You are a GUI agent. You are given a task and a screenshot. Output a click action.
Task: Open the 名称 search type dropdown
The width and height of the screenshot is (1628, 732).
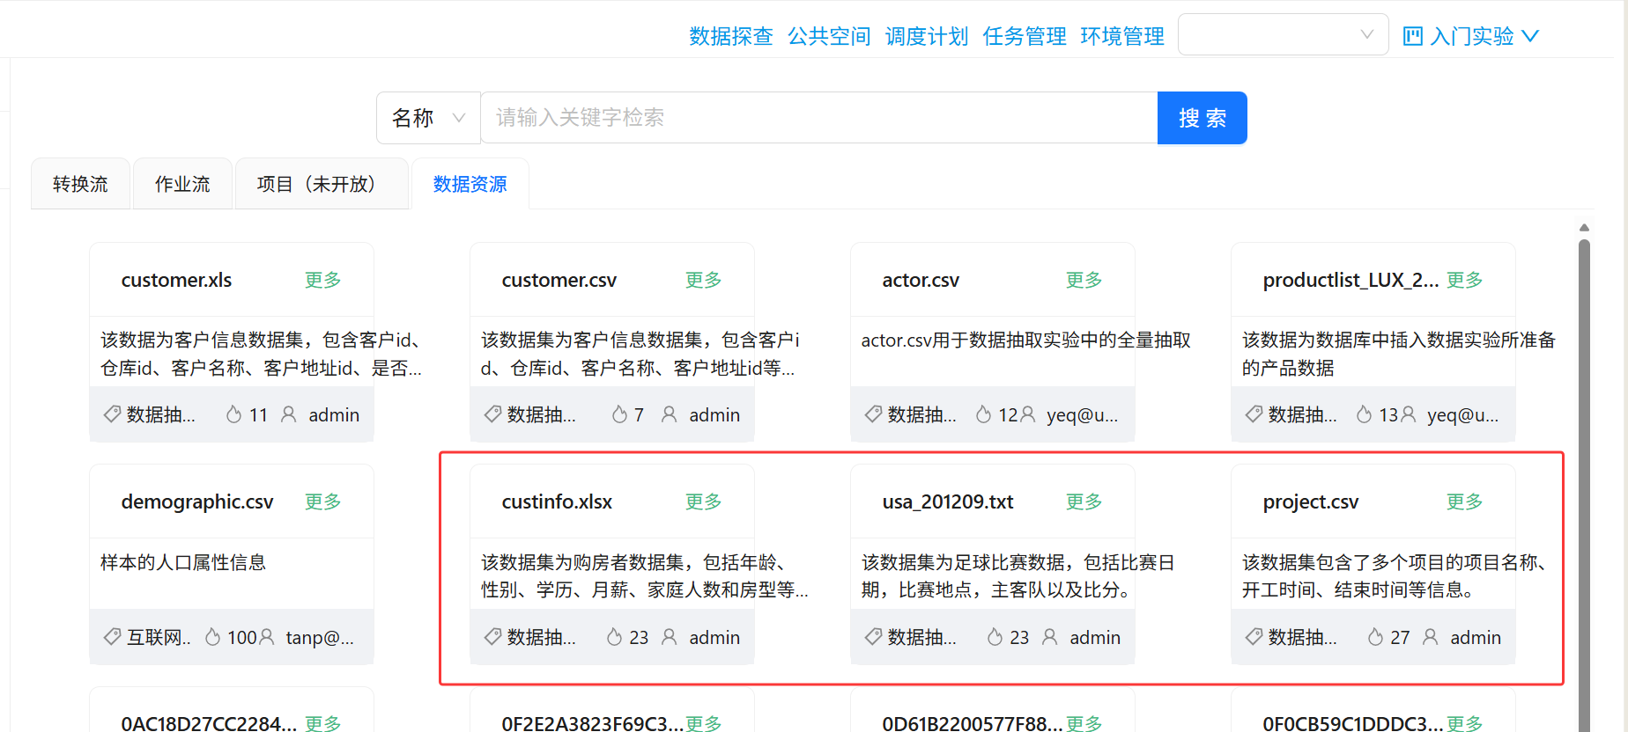click(x=428, y=118)
